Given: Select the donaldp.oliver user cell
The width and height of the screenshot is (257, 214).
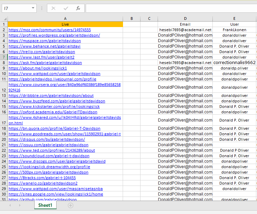Looking at the screenshot, I should (x=234, y=68).
